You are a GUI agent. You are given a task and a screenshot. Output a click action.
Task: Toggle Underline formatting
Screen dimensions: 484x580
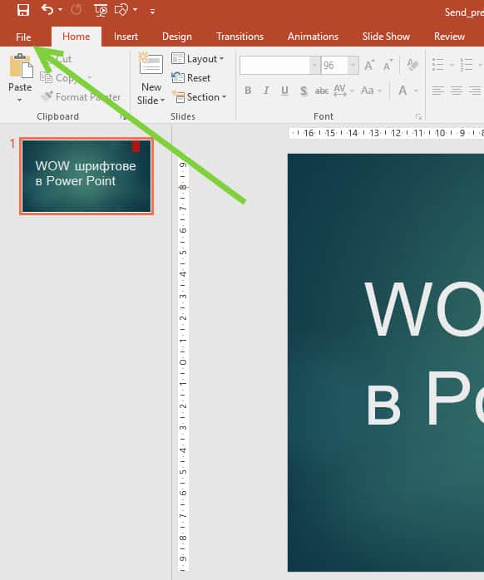(284, 91)
